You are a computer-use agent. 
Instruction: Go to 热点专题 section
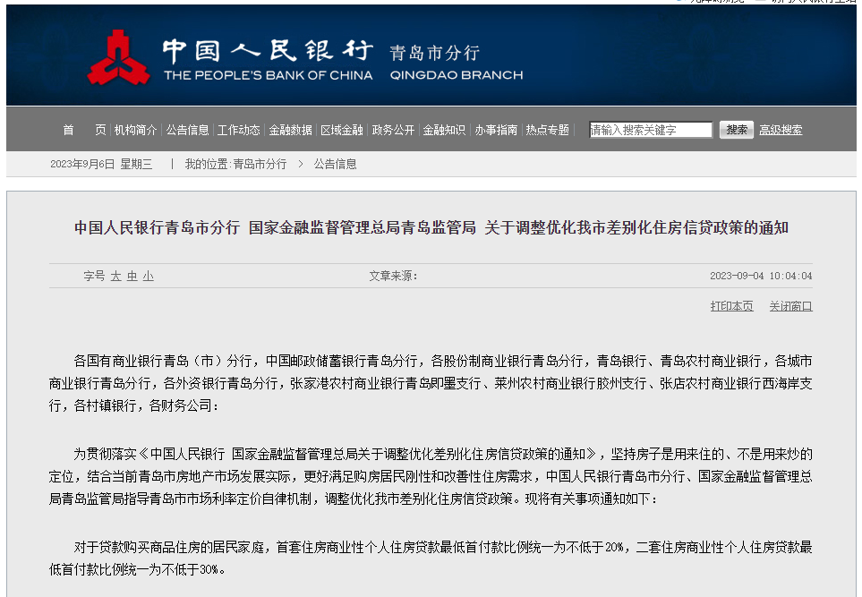coord(548,130)
